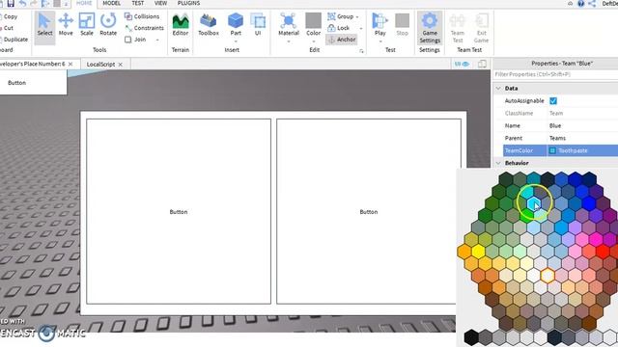Open the Material picker

(289, 25)
